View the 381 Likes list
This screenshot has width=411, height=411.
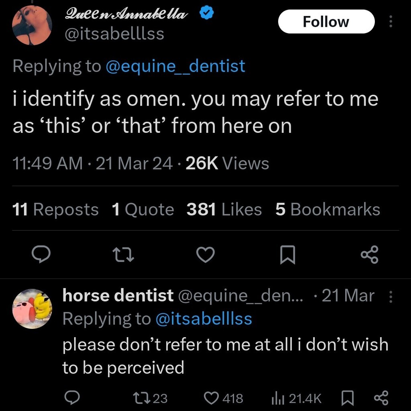pos(224,210)
